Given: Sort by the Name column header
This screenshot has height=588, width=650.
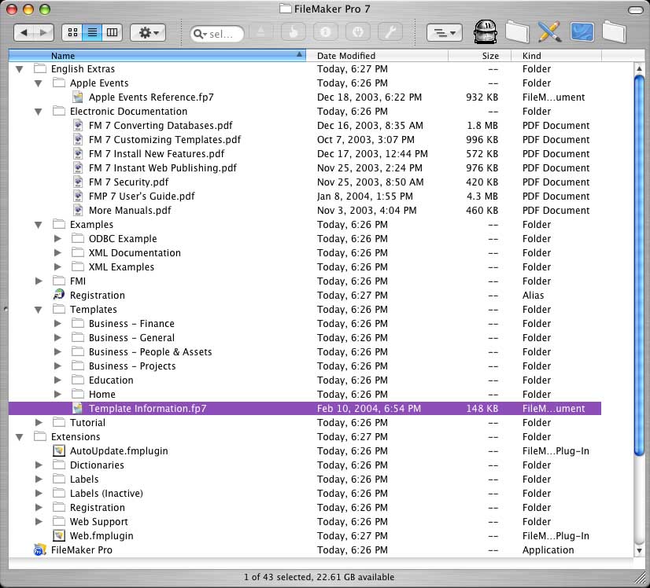Looking at the screenshot, I should 157,56.
